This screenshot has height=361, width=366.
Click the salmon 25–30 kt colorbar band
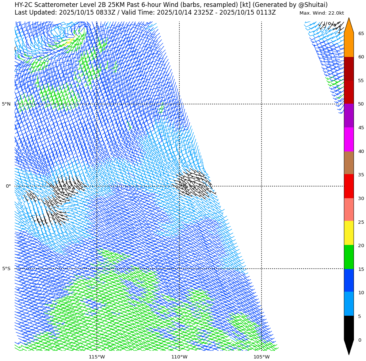click(349, 210)
